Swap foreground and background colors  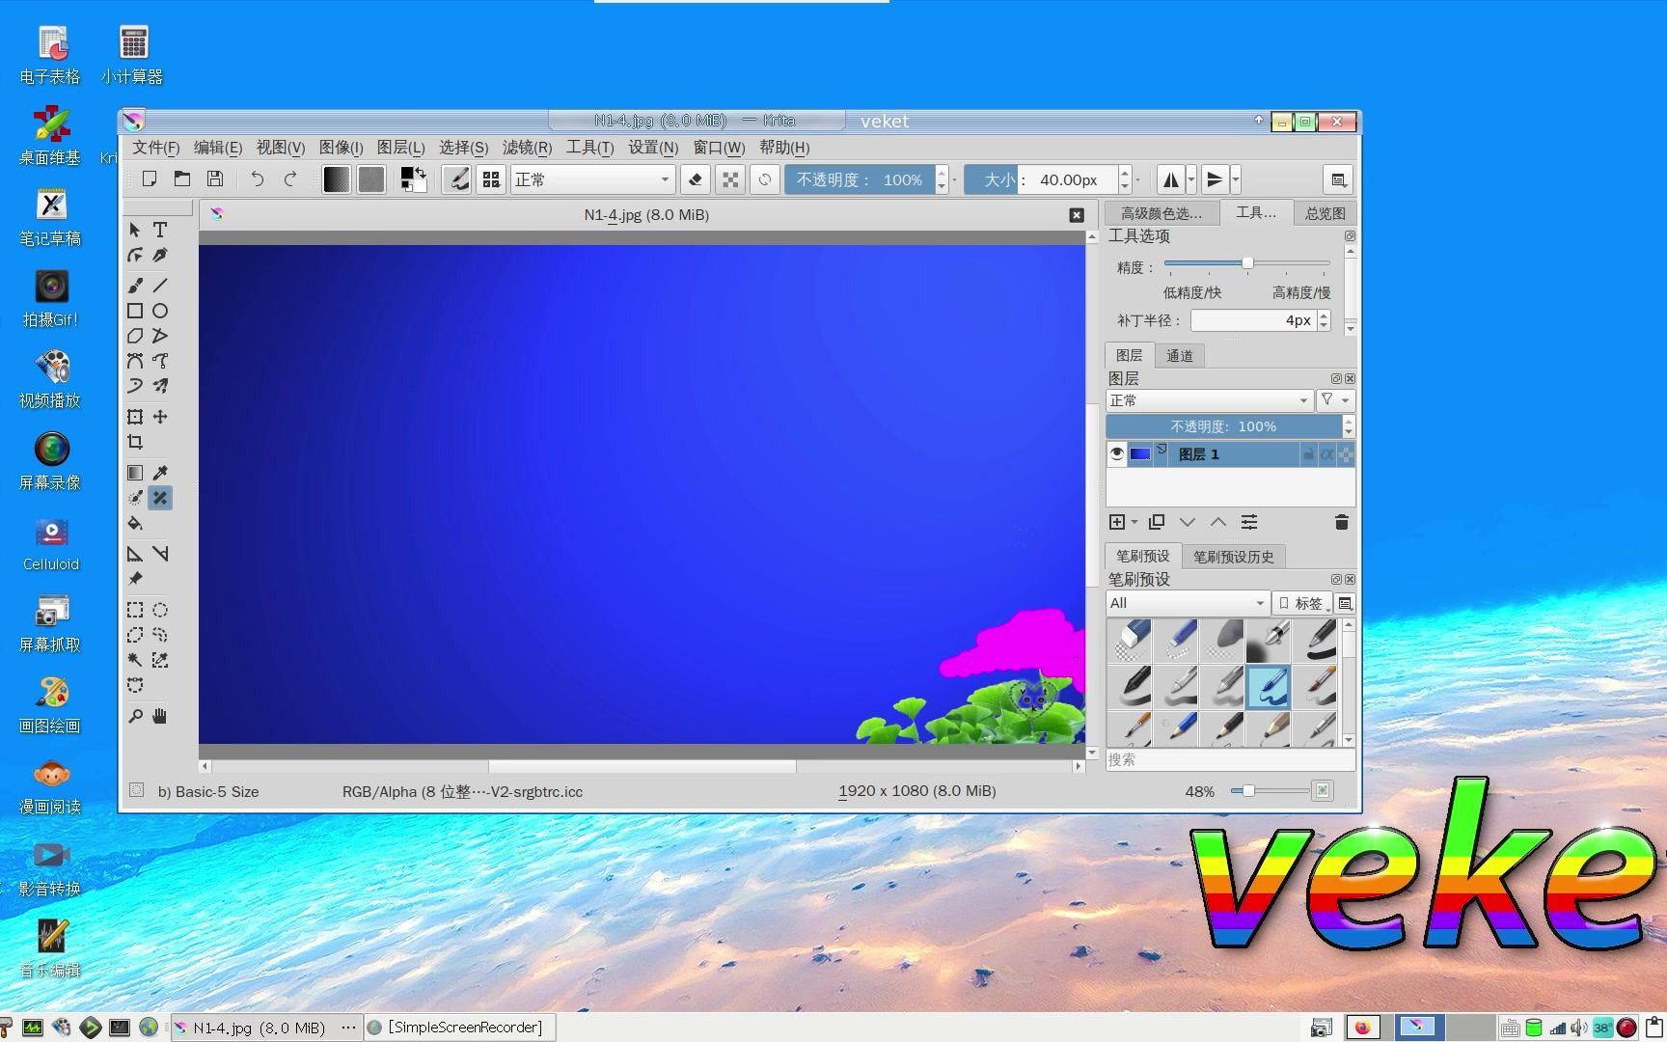point(421,173)
